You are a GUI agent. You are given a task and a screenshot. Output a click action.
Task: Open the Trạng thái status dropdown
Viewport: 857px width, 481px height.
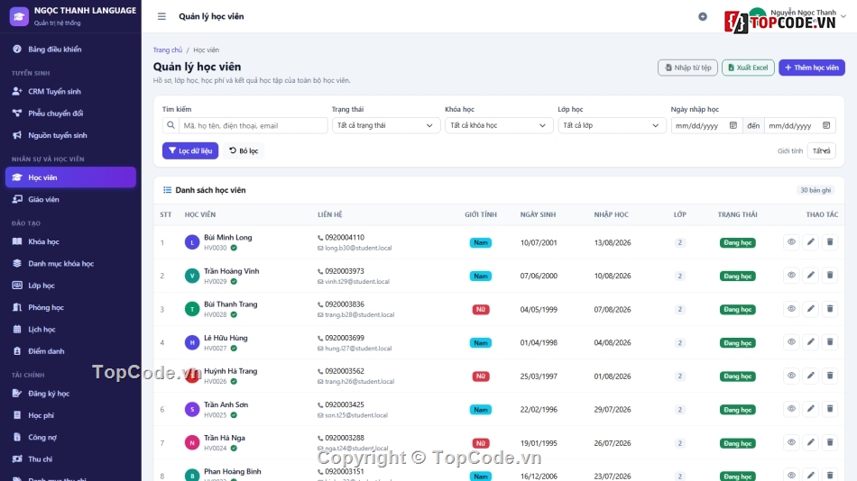(x=385, y=125)
